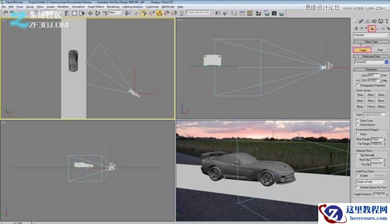This screenshot has width=390, height=224.
Task: Open the MAXScript menu
Action: pyautogui.click(x=168, y=7)
